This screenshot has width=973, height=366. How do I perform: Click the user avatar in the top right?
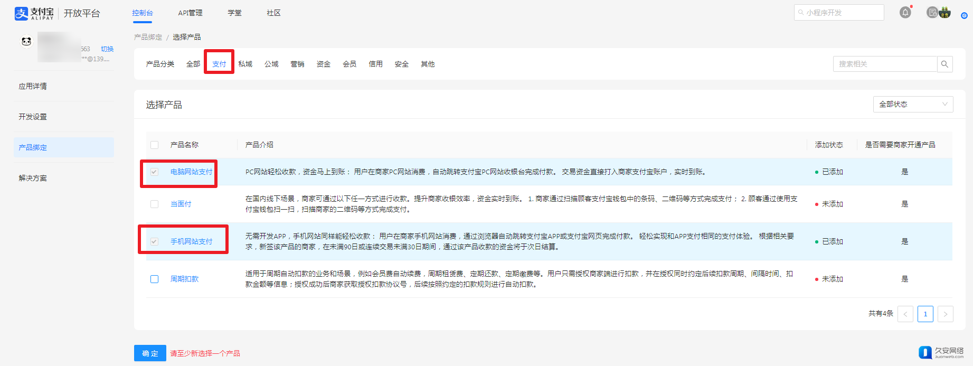(x=944, y=13)
